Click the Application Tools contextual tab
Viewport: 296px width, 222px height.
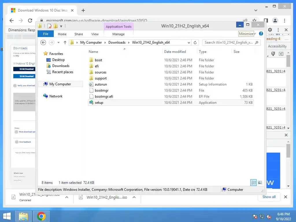(x=119, y=27)
